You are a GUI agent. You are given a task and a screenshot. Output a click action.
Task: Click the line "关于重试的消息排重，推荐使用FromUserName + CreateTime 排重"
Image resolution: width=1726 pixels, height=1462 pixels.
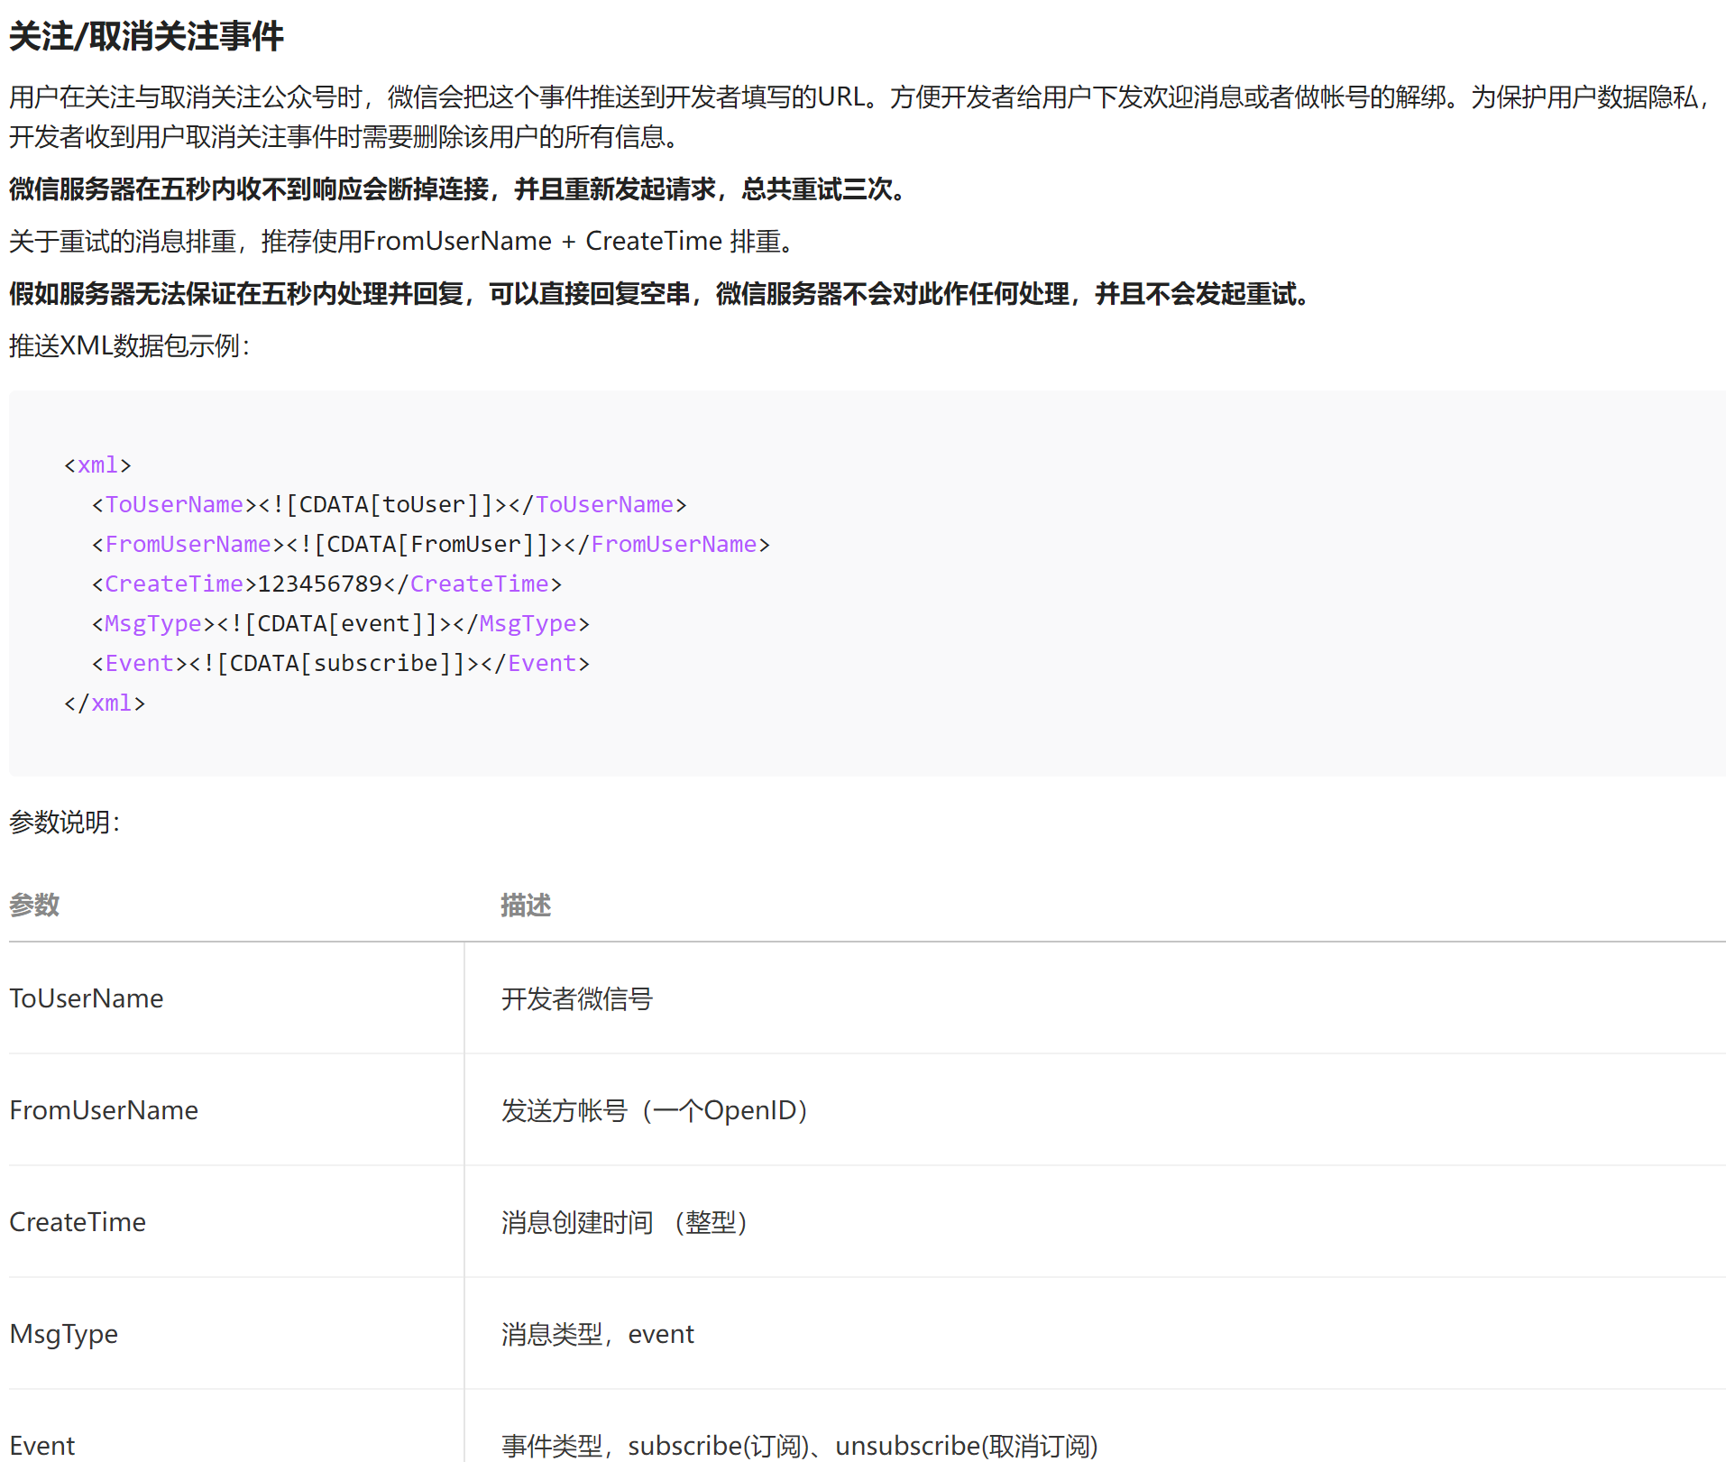[402, 242]
